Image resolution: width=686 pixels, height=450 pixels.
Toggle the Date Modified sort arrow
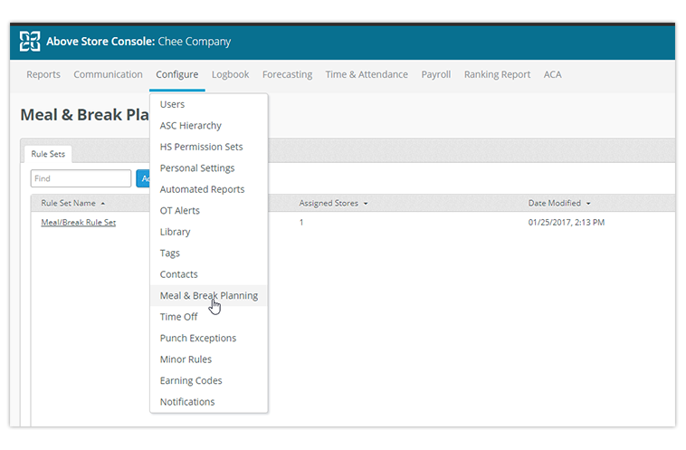tap(588, 204)
